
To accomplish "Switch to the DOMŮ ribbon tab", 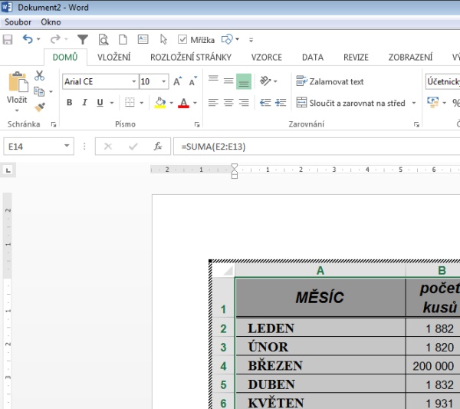I will [65, 57].
